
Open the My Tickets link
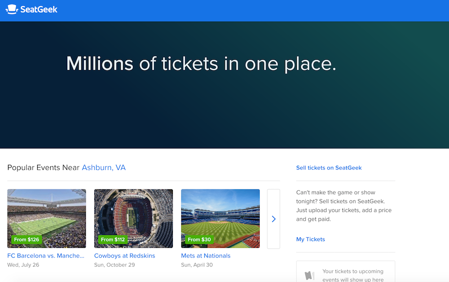(x=310, y=239)
